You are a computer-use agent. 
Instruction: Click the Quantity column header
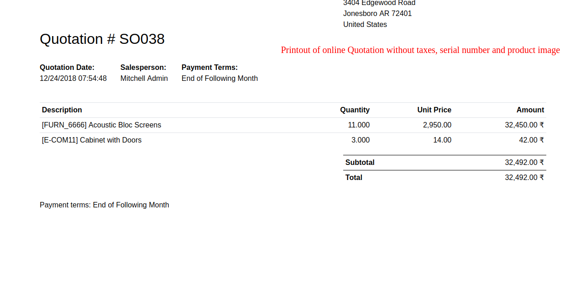(x=355, y=110)
